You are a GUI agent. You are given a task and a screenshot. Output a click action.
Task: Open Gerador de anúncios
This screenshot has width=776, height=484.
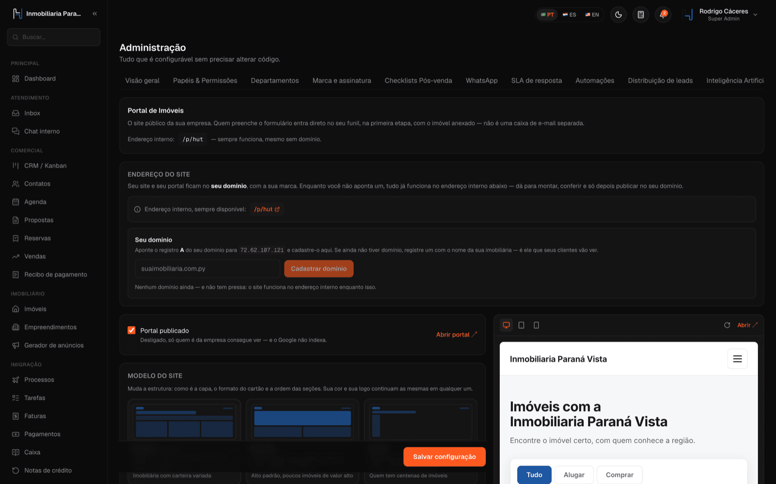pos(54,345)
